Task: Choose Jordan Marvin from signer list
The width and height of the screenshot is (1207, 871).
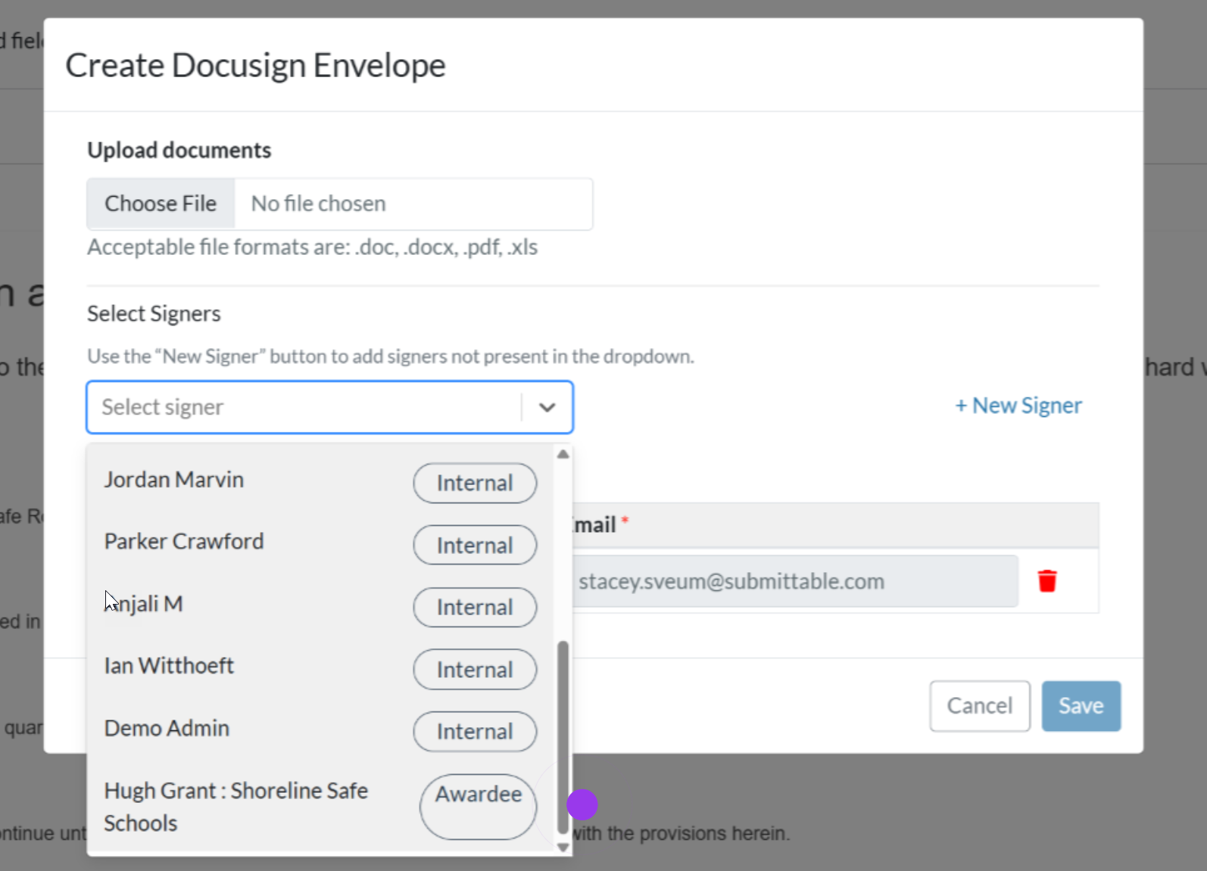Action: (321, 481)
